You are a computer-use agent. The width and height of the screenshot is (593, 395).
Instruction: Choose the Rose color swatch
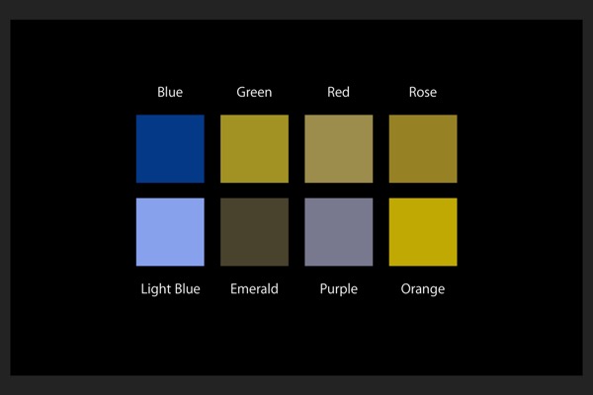click(423, 149)
